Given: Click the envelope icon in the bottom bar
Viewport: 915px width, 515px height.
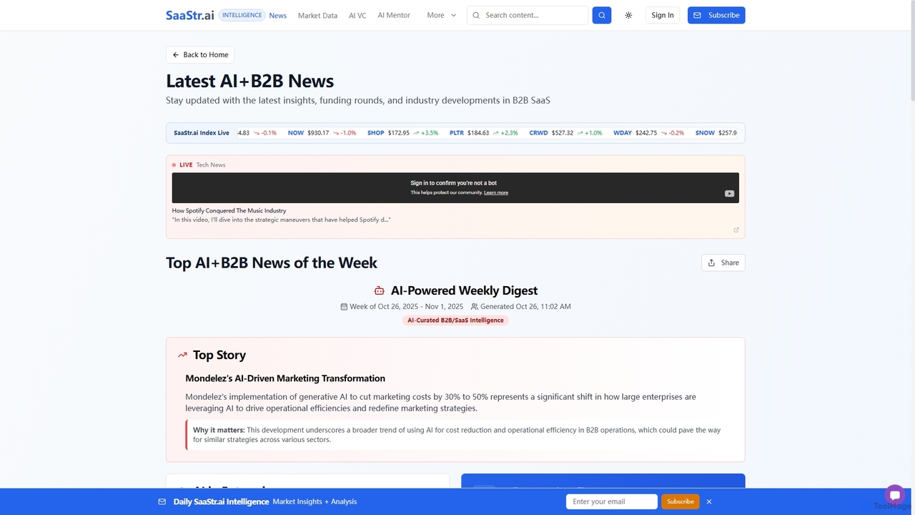Looking at the screenshot, I should 162,501.
